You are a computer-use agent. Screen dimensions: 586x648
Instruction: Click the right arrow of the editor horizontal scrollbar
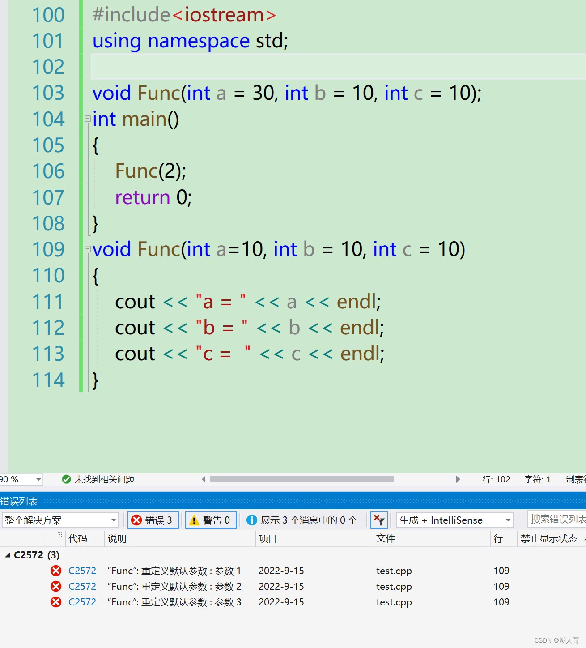pyautogui.click(x=458, y=479)
